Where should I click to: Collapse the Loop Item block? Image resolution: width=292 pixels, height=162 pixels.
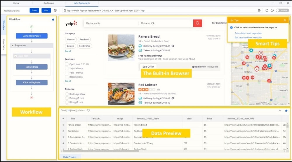point(15,56)
